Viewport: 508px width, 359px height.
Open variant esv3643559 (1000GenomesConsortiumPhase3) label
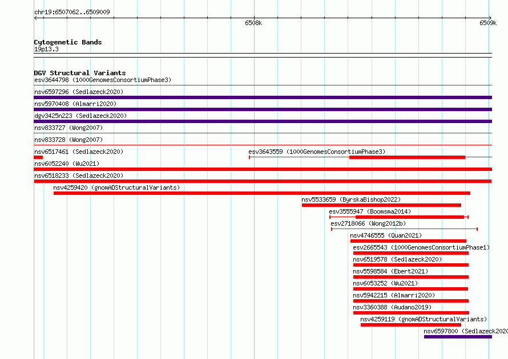317,152
